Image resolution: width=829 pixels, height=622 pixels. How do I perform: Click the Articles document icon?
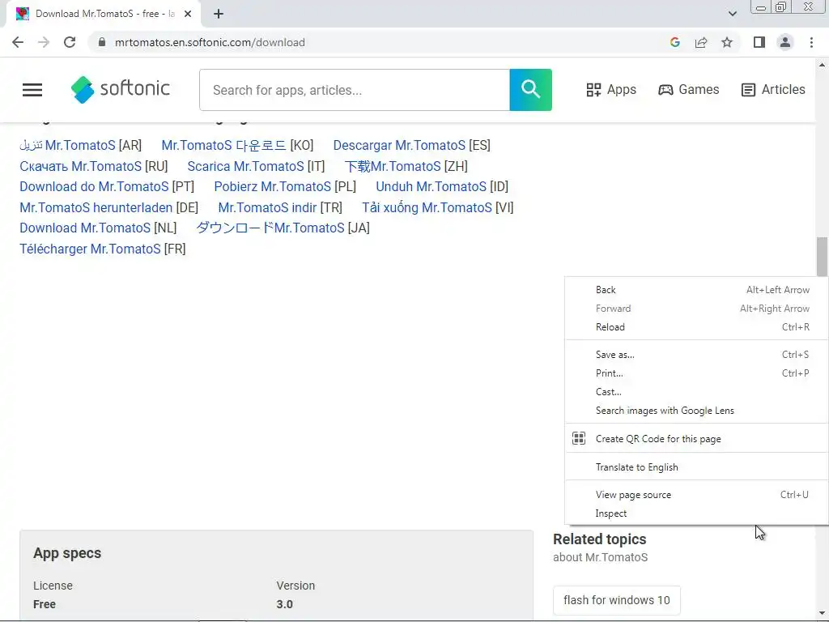pos(748,90)
